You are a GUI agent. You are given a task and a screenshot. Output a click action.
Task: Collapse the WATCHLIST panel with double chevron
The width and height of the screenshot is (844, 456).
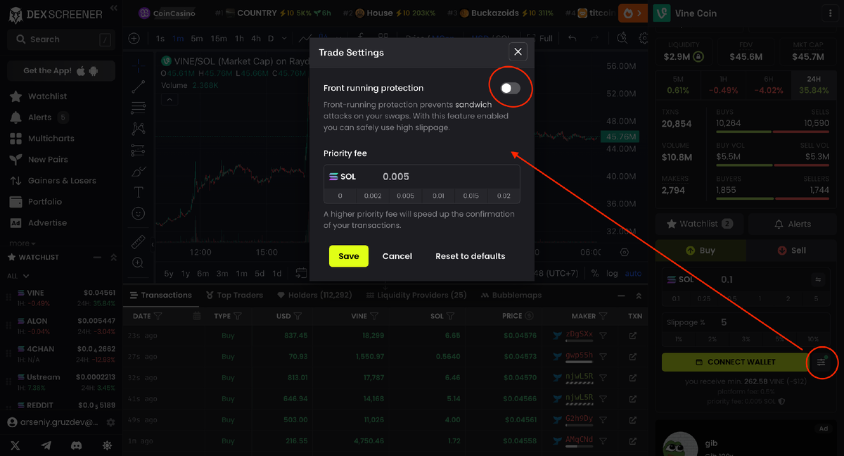pos(113,258)
